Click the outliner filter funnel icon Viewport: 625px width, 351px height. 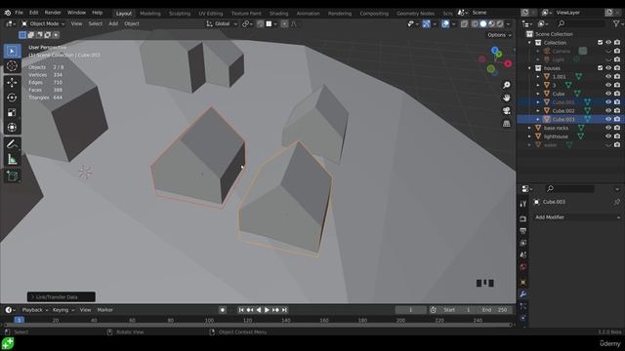click(616, 23)
